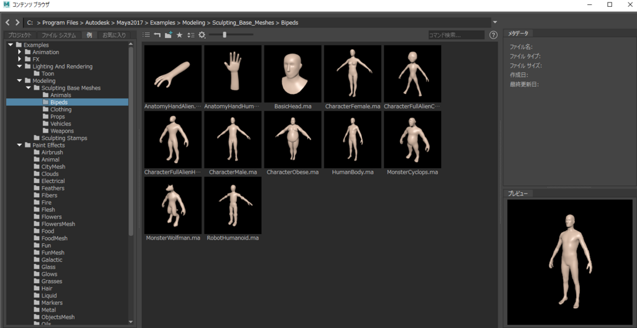Open the path history dropdown arrow
The width and height of the screenshot is (637, 328).
[x=495, y=22]
